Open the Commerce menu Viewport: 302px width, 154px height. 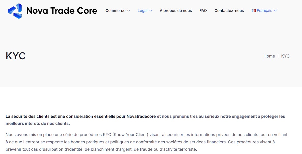tap(115, 11)
